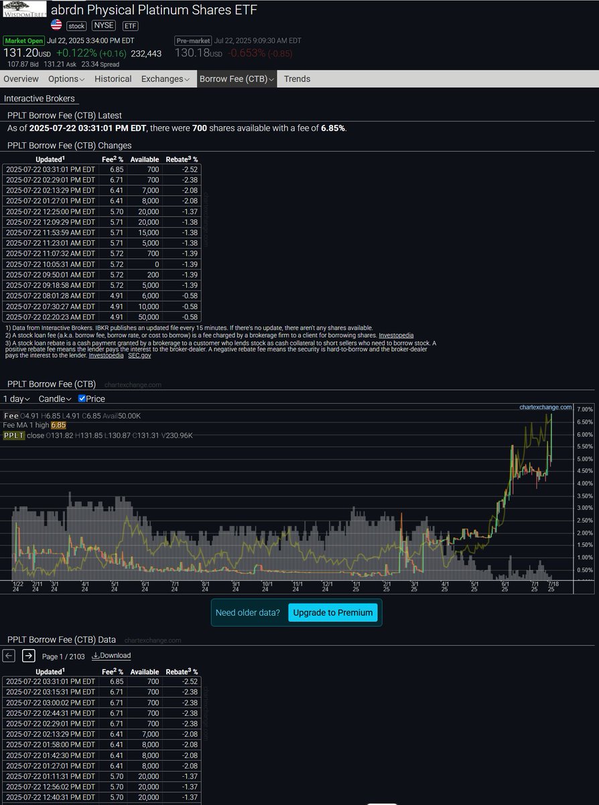Open first Investopedia link in footnote 2
The height and width of the screenshot is (805, 599).
(396, 335)
